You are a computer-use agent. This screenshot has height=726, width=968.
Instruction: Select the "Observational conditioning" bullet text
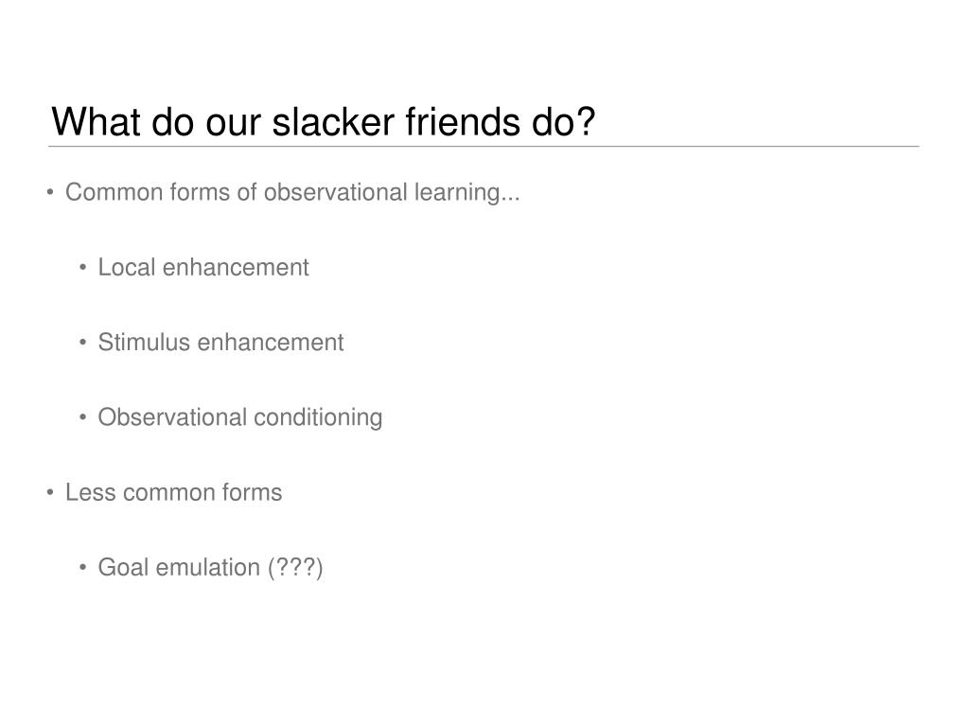(240, 418)
